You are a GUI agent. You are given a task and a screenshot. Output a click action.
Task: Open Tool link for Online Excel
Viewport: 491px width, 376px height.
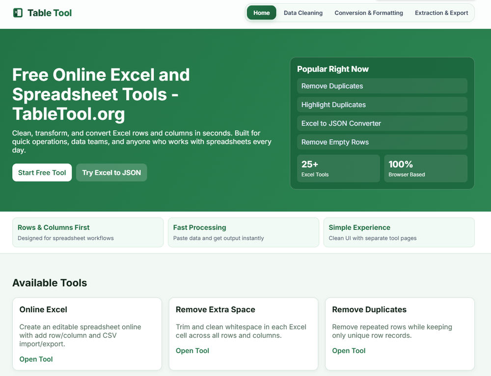(x=36, y=359)
